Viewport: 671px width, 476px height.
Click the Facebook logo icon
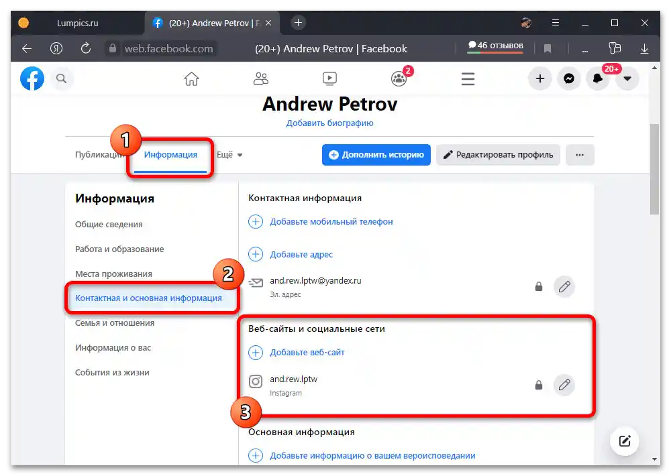coord(32,78)
